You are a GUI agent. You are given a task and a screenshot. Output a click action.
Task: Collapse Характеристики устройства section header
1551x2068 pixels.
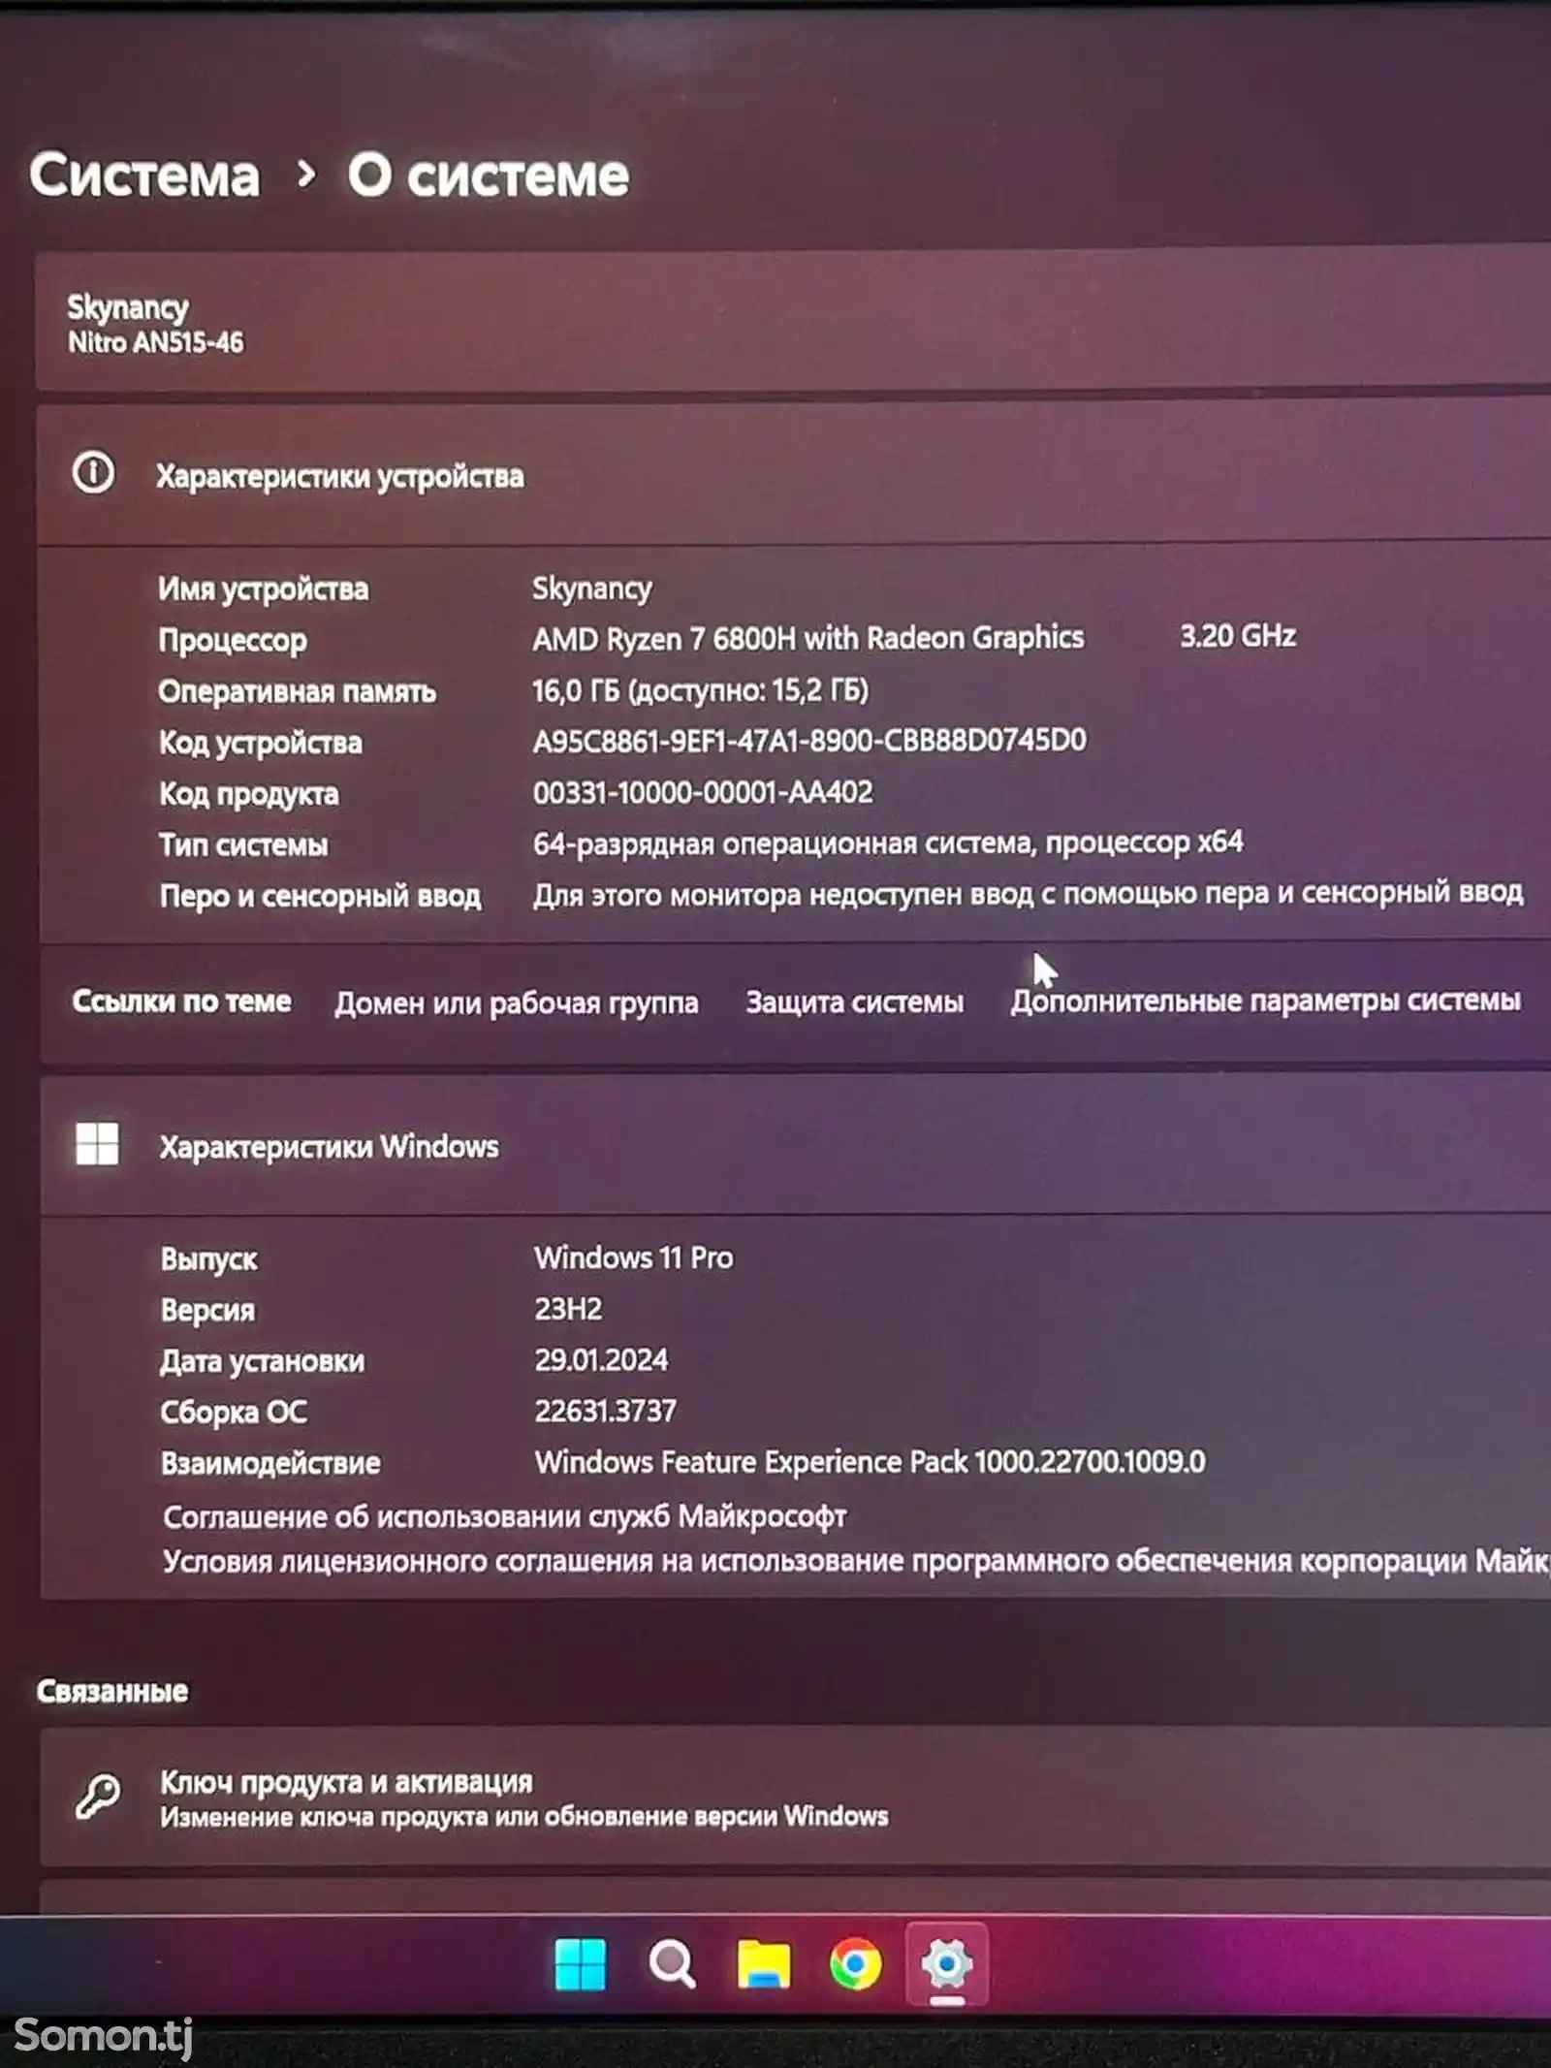point(795,475)
